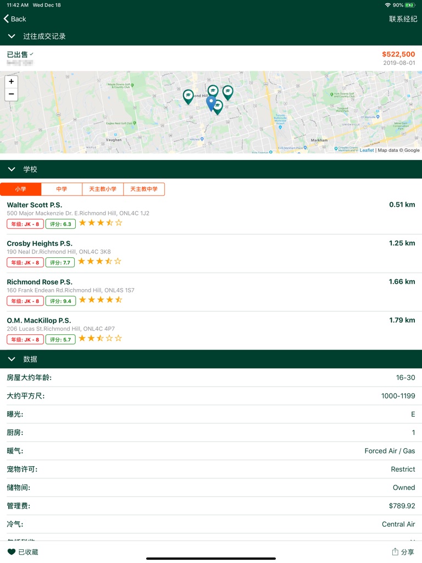
Task: Tap the 分享 share button
Action: 403,552
